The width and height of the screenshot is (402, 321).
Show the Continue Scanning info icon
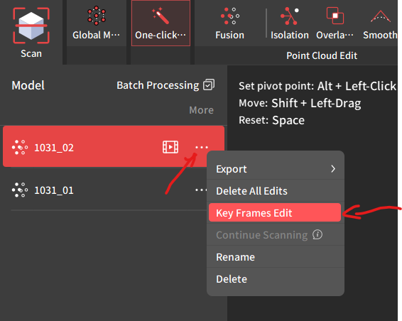[x=317, y=234]
